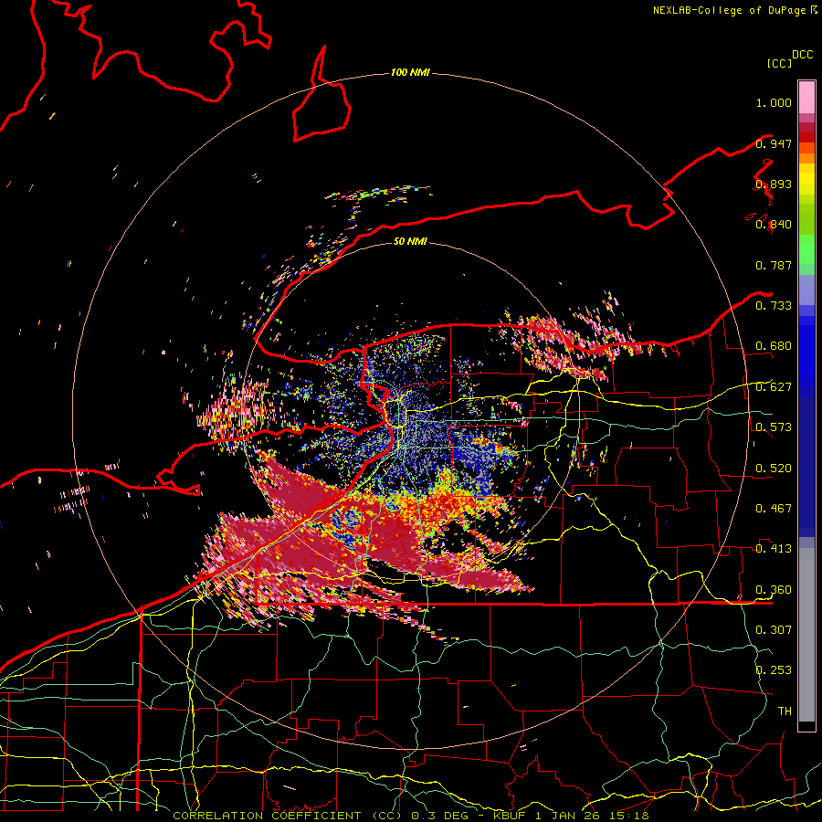Select the 0.413 value on the color scale
The height and width of the screenshot is (822, 822).
[x=774, y=549]
